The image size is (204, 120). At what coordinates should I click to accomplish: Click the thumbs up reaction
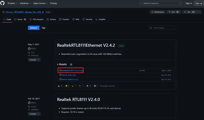[x=60, y=86]
